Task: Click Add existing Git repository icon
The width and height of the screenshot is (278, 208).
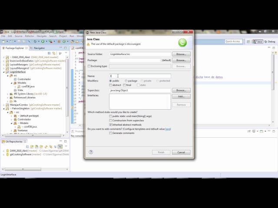Action: pyautogui.click(x=32, y=146)
